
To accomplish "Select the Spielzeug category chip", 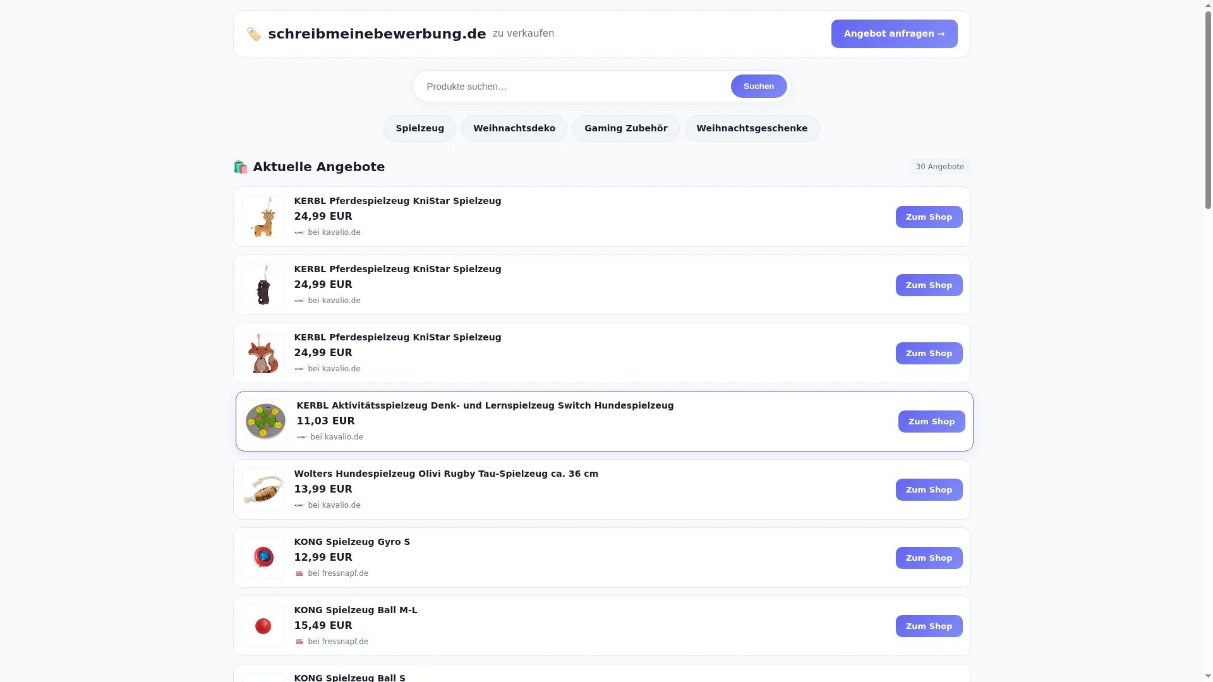I will (x=419, y=128).
